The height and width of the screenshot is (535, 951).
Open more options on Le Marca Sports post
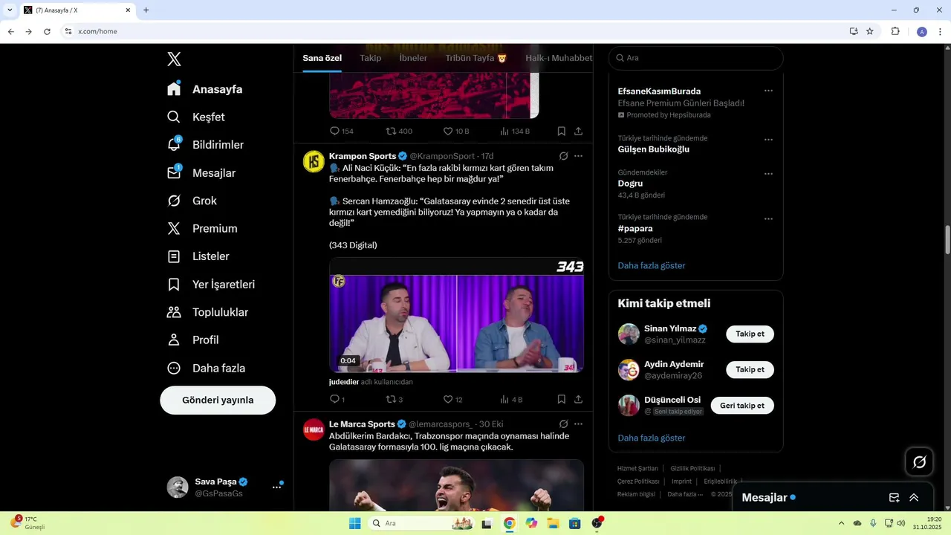pyautogui.click(x=578, y=424)
